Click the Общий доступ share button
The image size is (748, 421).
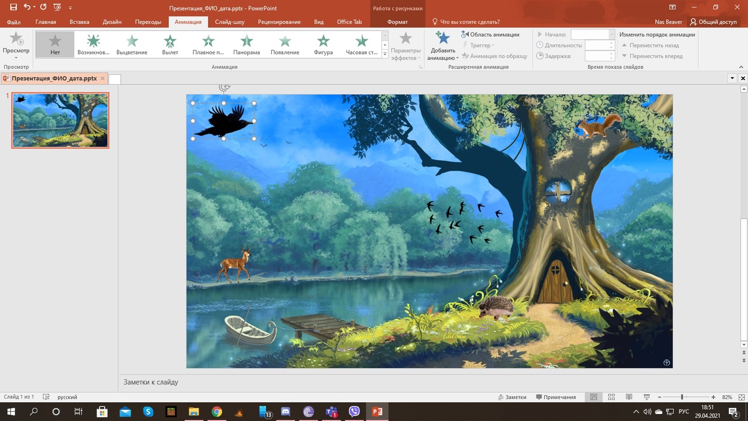tap(713, 22)
